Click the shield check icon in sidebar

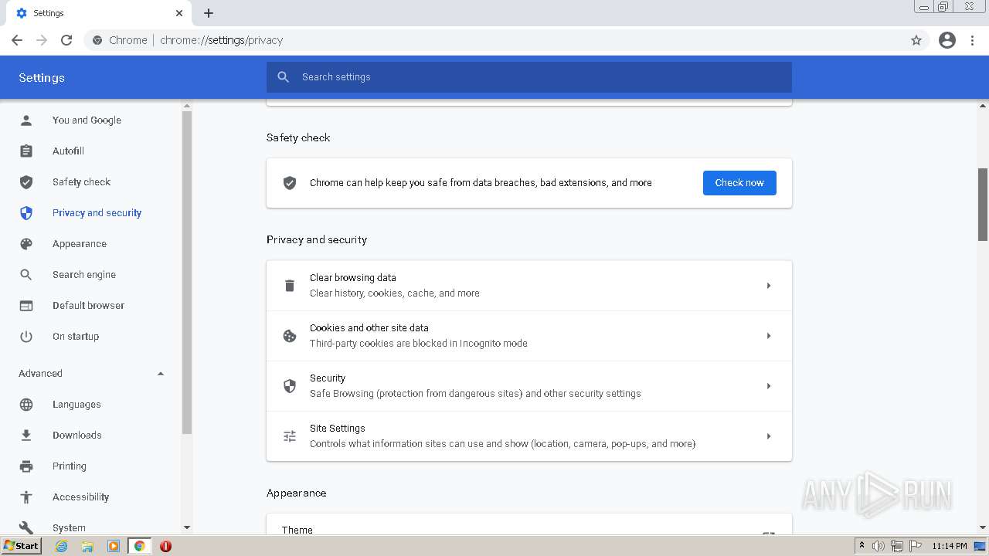26,182
